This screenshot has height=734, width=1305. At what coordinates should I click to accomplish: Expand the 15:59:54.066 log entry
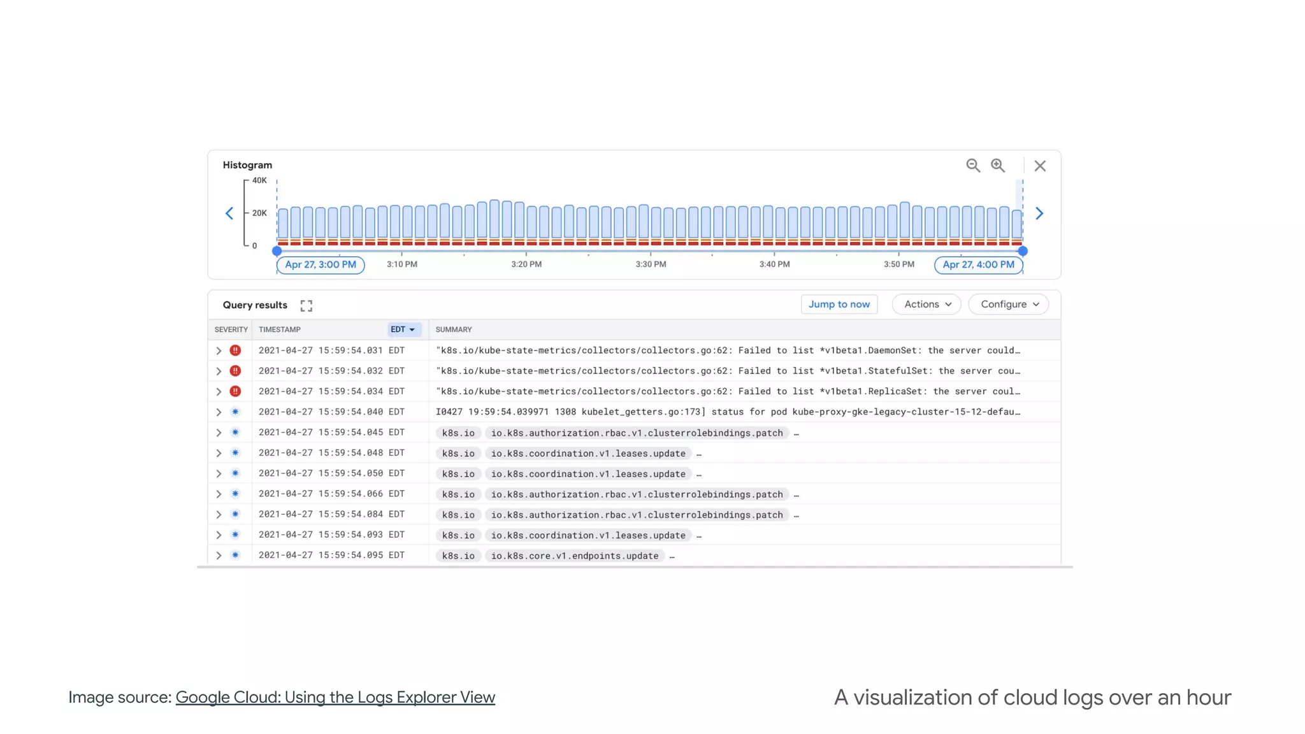219,494
